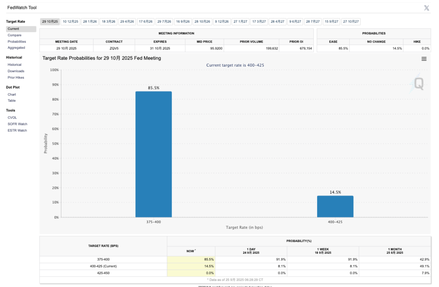Click the 400-425 probability bar
This screenshot has height=287, width=439.
(x=335, y=207)
